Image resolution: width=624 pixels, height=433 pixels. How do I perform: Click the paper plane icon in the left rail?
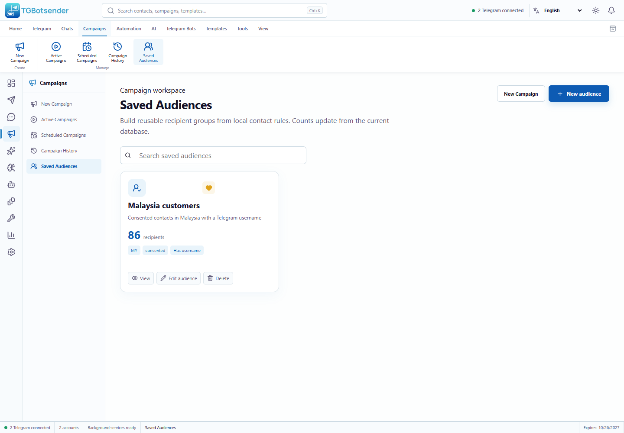[11, 100]
